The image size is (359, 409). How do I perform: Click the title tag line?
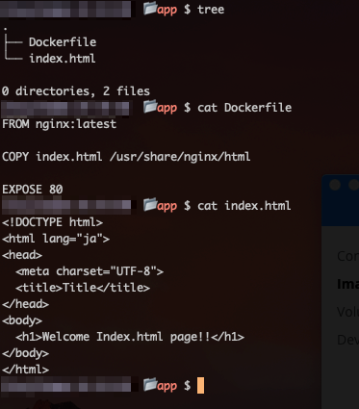(83, 288)
